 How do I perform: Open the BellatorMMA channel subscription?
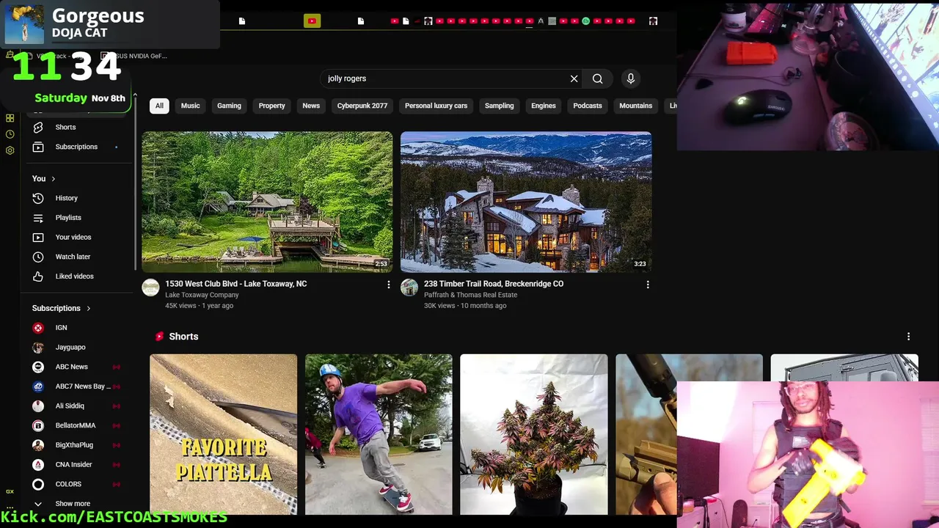point(77,425)
